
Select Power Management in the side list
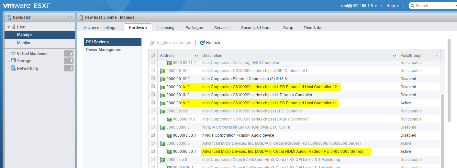(x=113, y=50)
